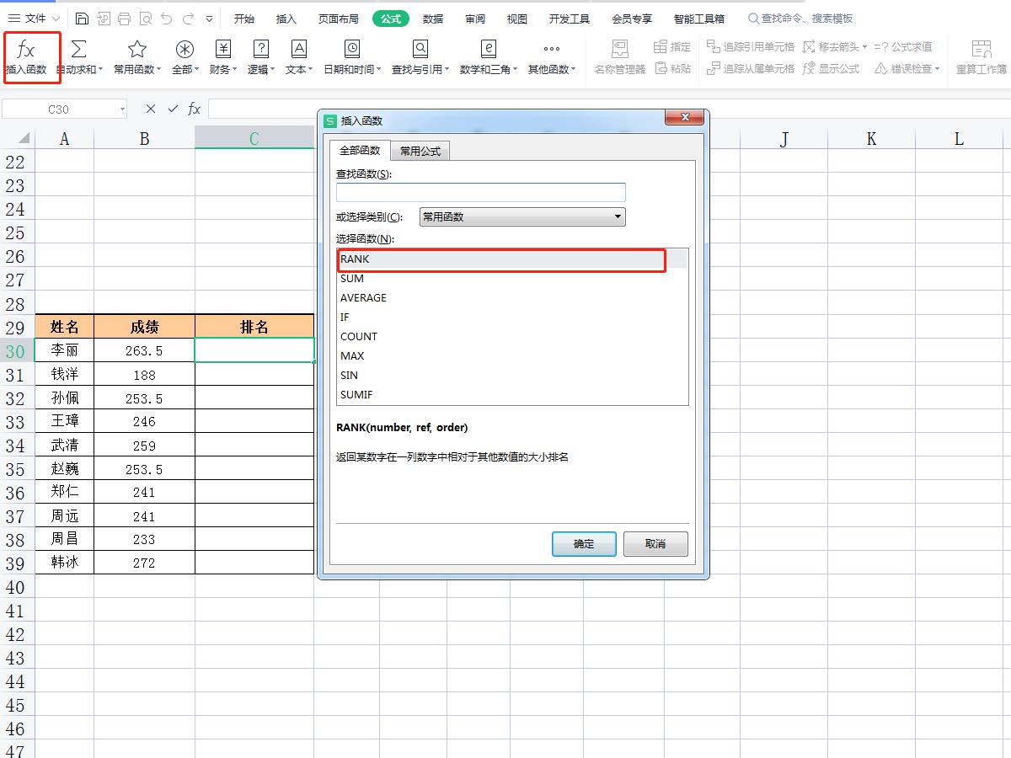Open the Data (数据) ribbon tab
The width and height of the screenshot is (1011, 758).
click(433, 19)
